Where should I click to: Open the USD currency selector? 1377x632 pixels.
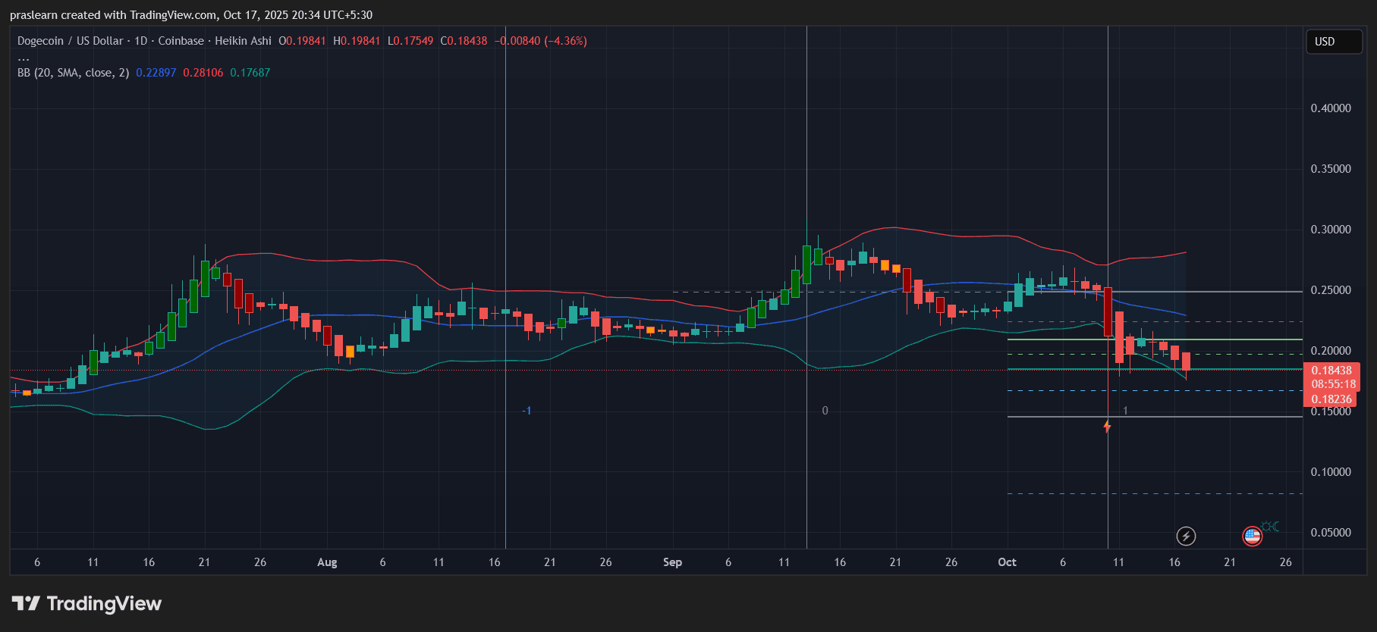point(1333,42)
